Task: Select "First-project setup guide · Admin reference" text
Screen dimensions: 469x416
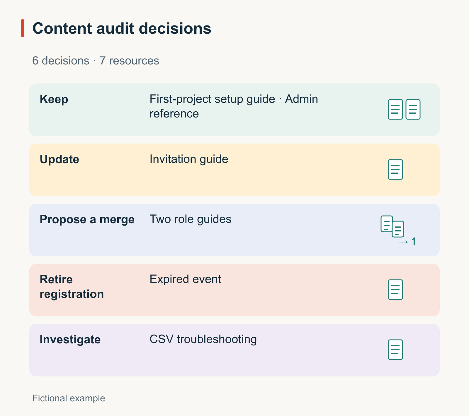Action: click(x=234, y=106)
